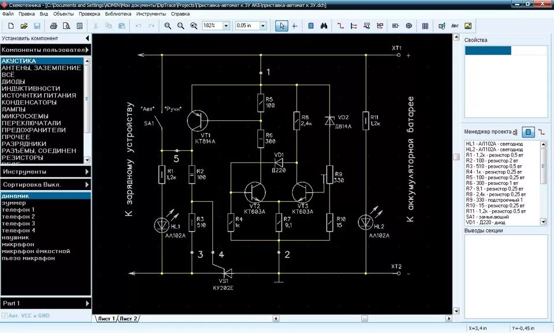554x333 pixels.
Task: Expand the Сортировка Выкл. panel
Action: click(46, 184)
